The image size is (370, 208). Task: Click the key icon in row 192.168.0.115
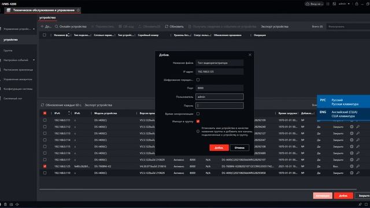point(358,146)
